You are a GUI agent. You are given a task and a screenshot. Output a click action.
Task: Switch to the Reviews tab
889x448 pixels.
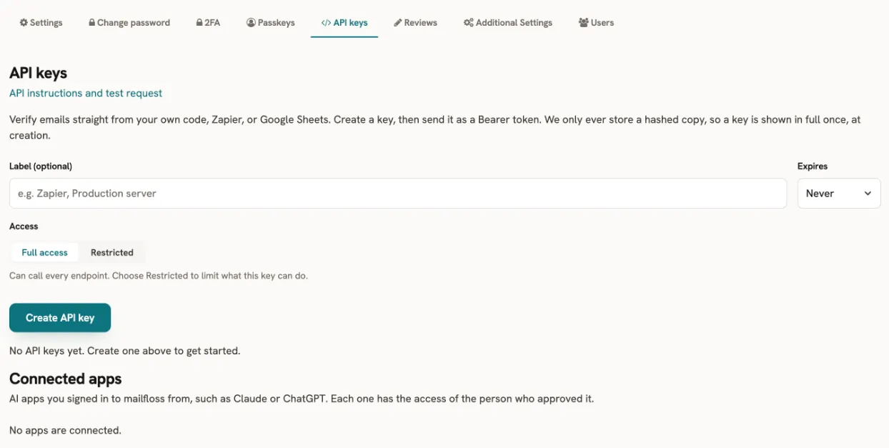pos(415,23)
